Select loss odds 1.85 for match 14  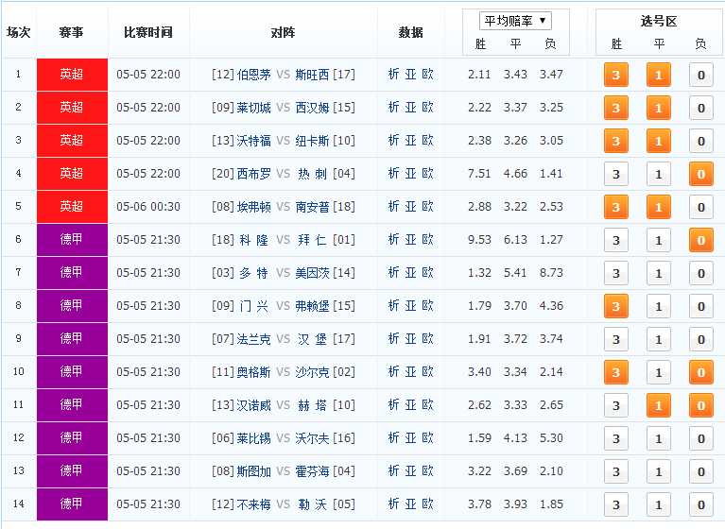click(551, 504)
